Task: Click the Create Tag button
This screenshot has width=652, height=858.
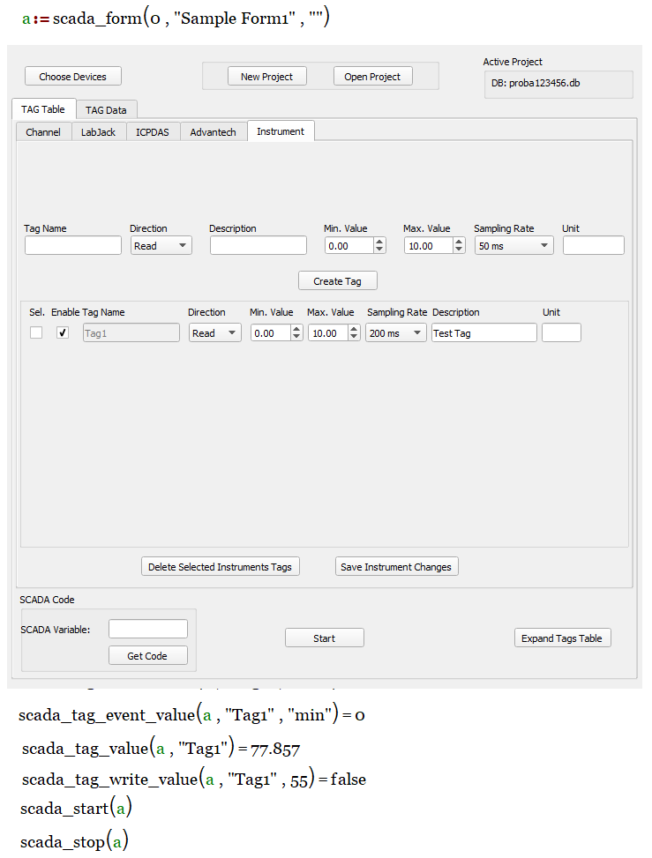Action: click(x=337, y=281)
